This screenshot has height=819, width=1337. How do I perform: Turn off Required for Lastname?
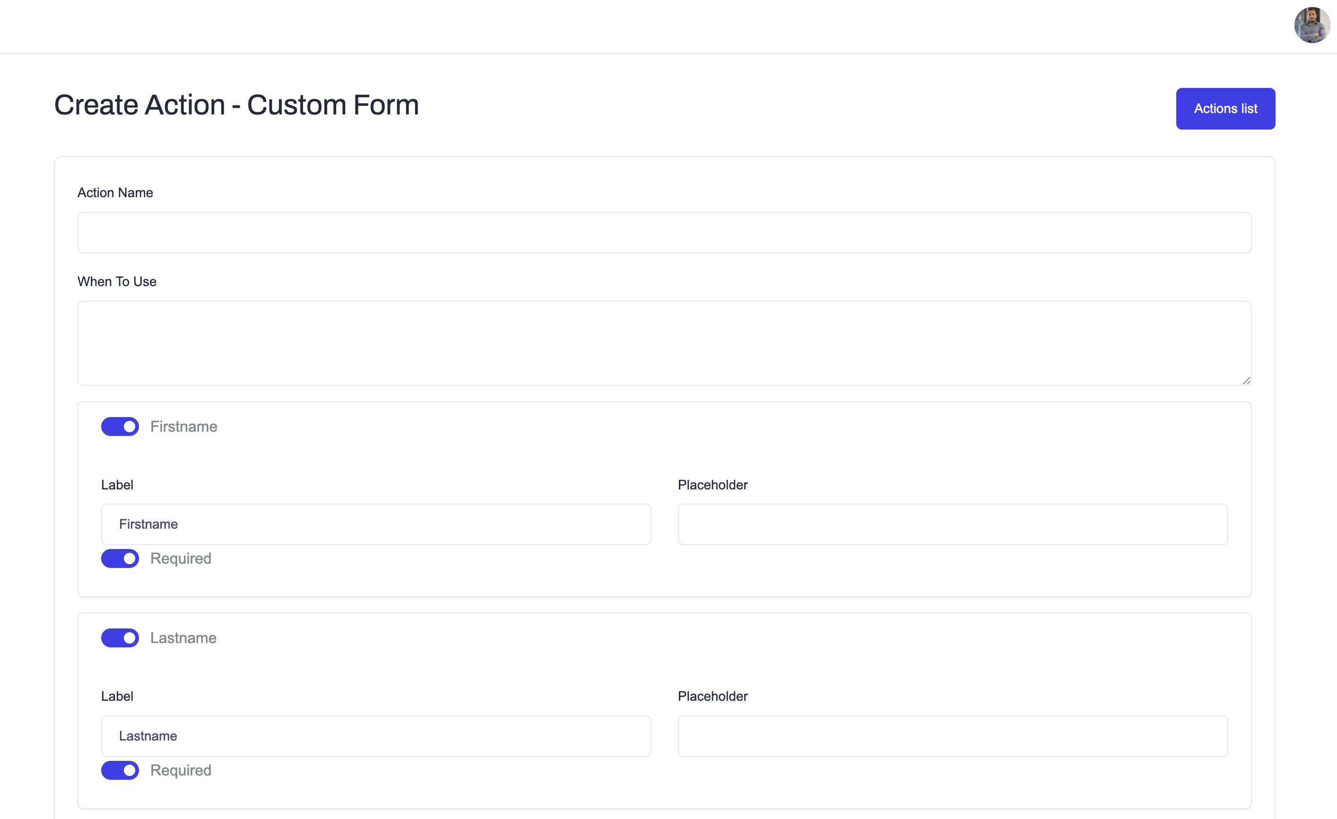[120, 770]
